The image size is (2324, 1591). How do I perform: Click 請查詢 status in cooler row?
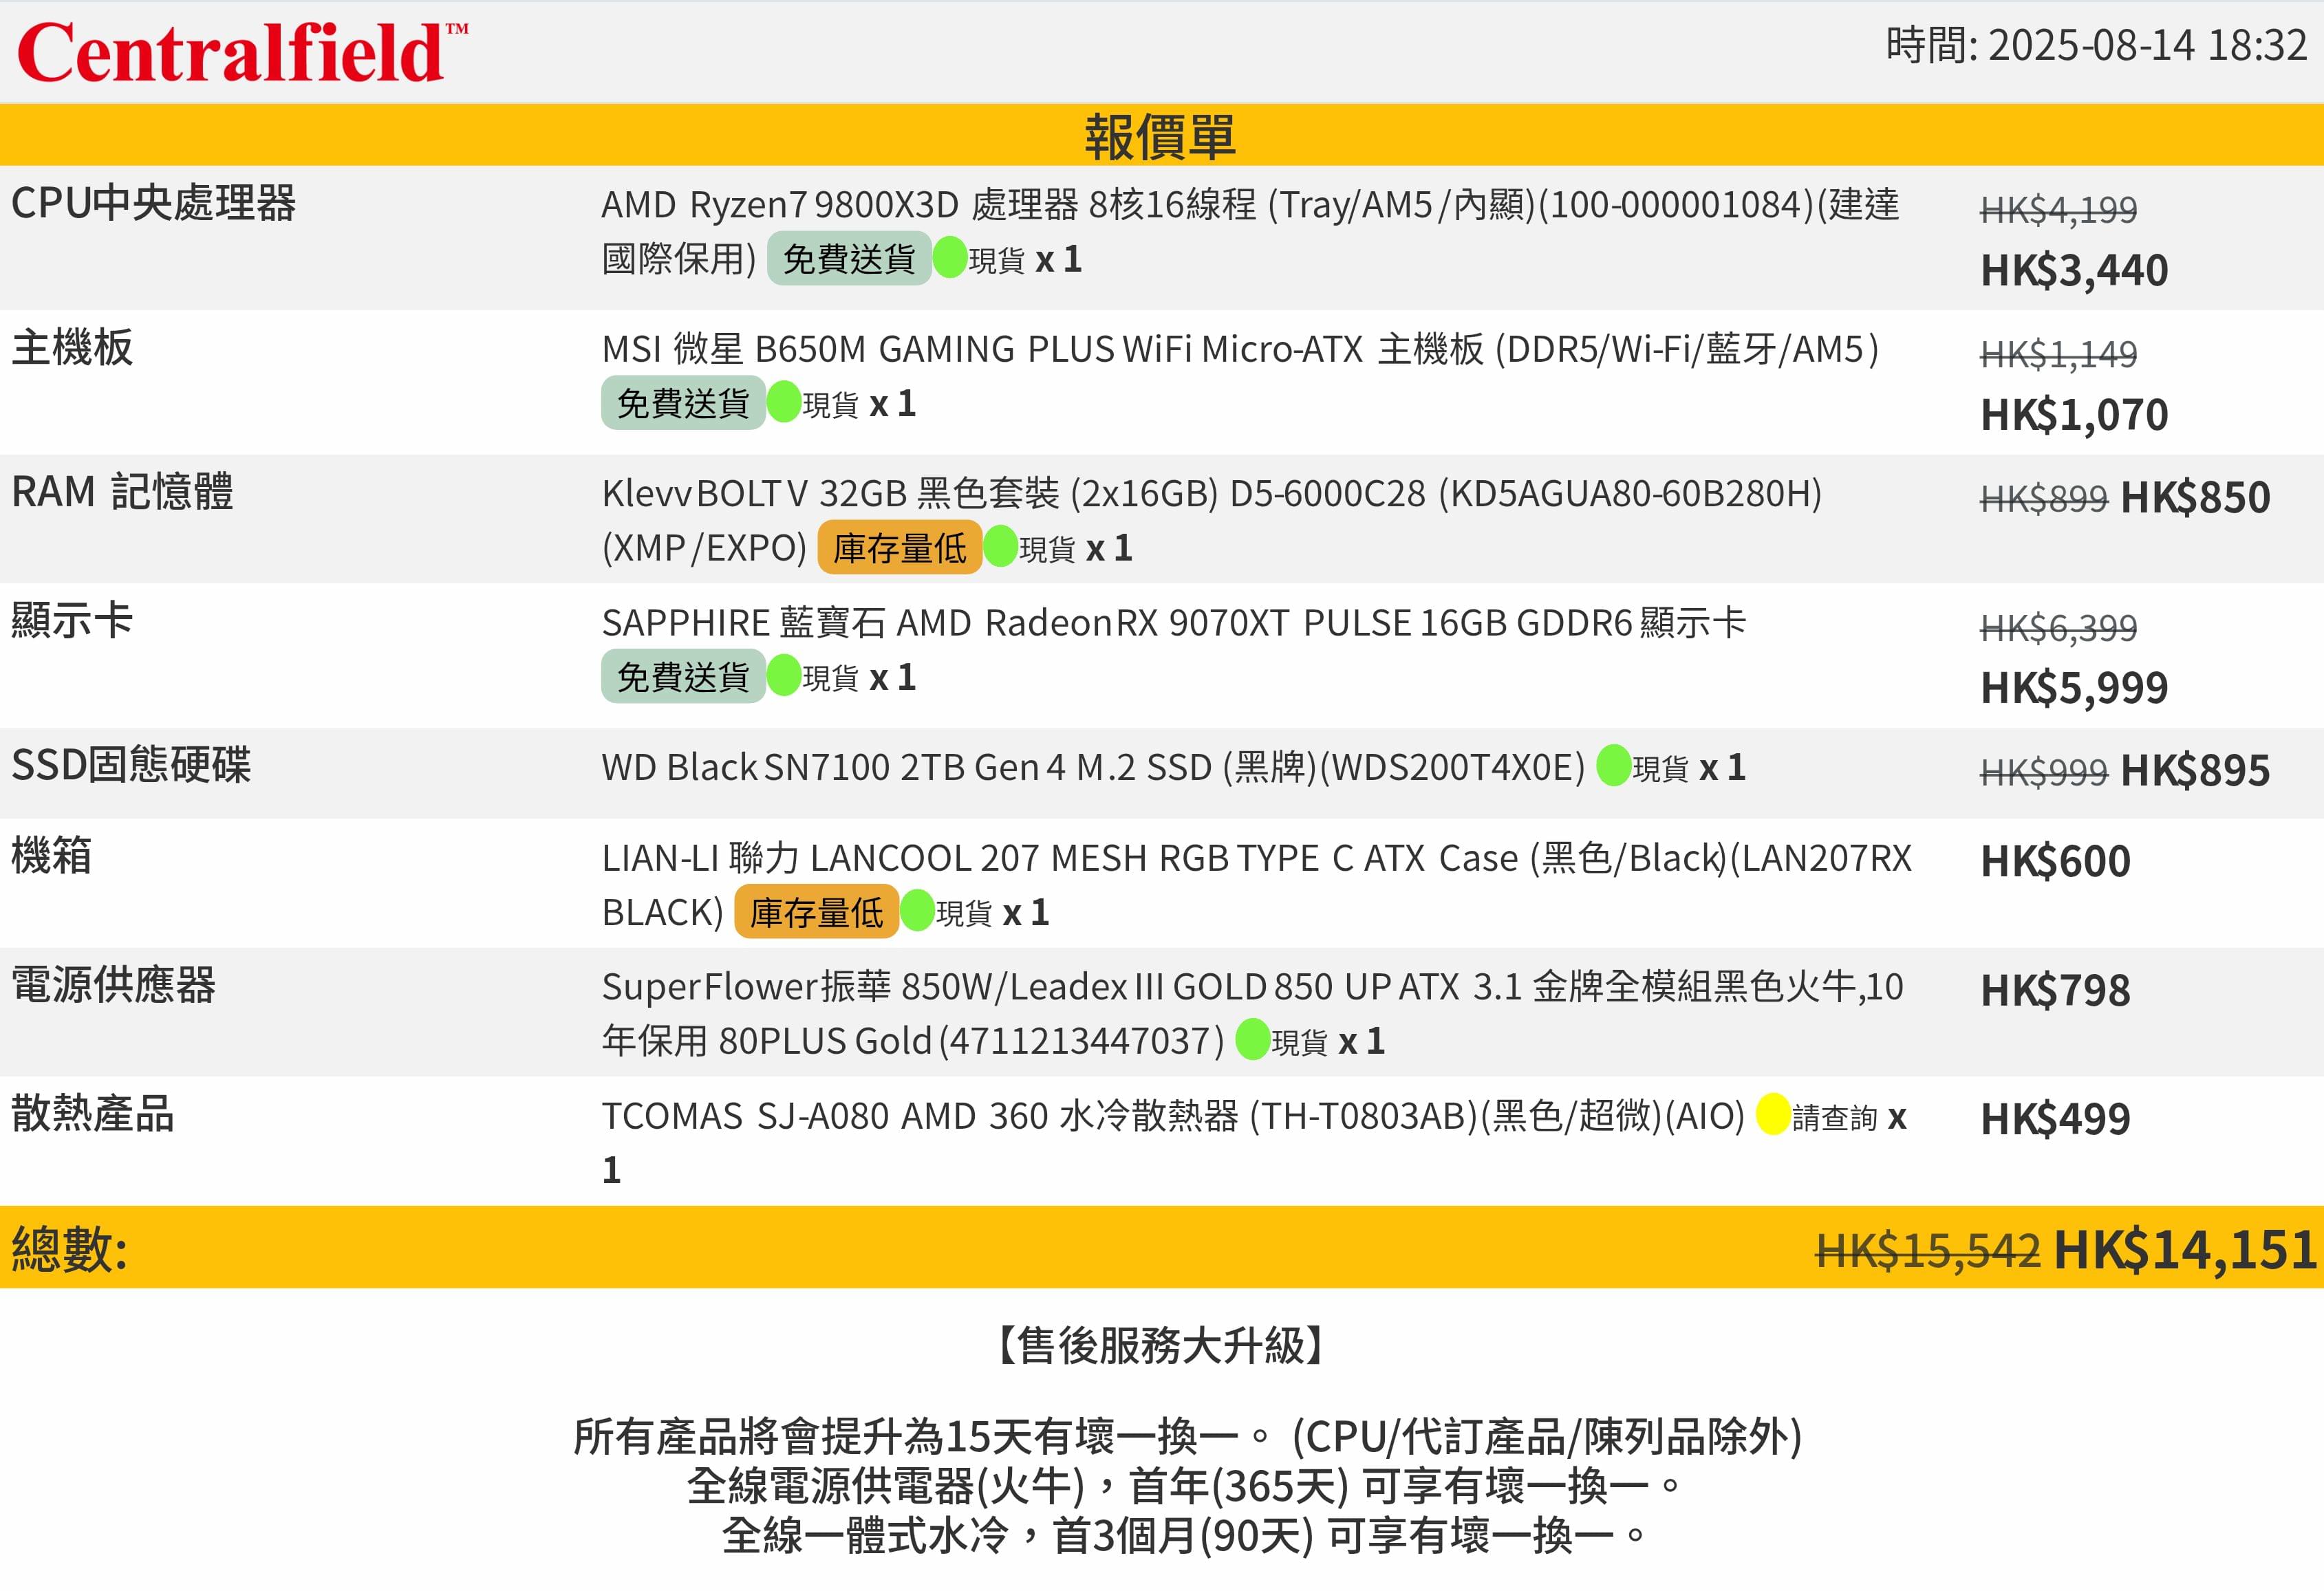click(x=1834, y=1117)
